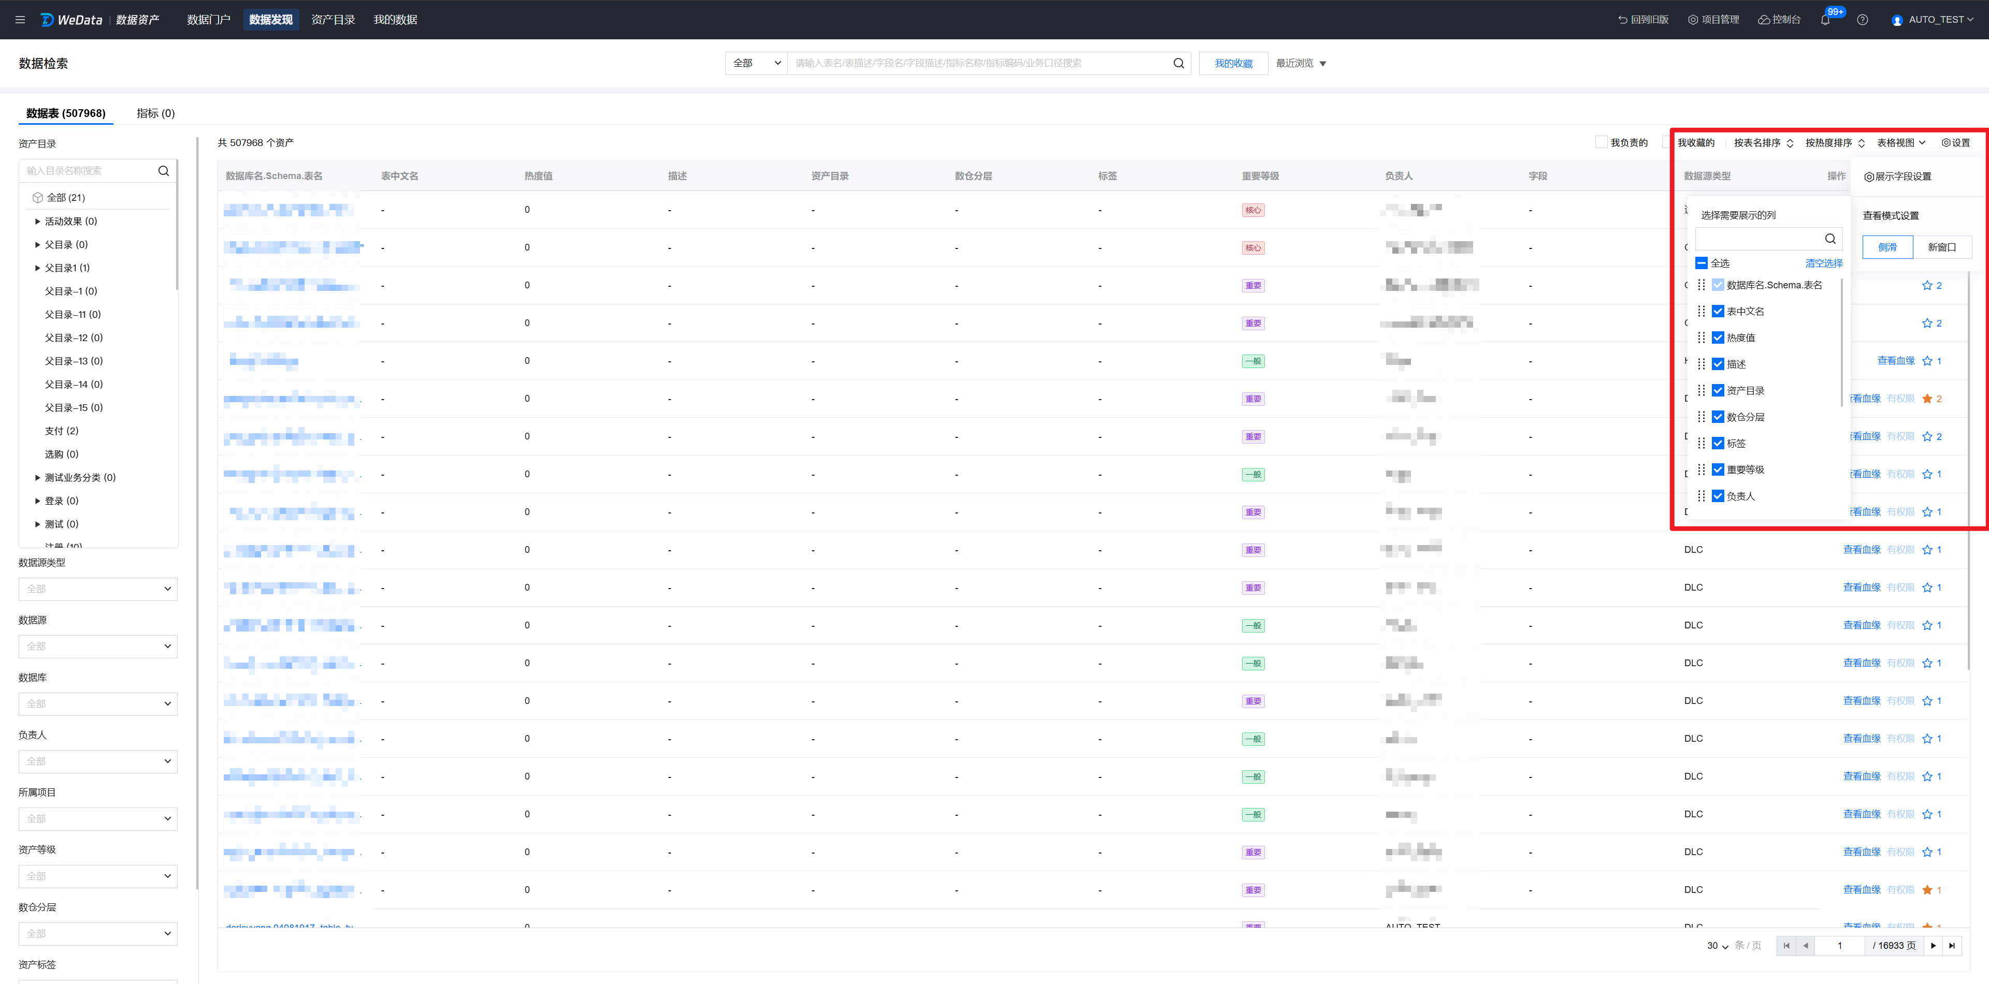Grab the drag handle beside 标签

coord(1701,443)
